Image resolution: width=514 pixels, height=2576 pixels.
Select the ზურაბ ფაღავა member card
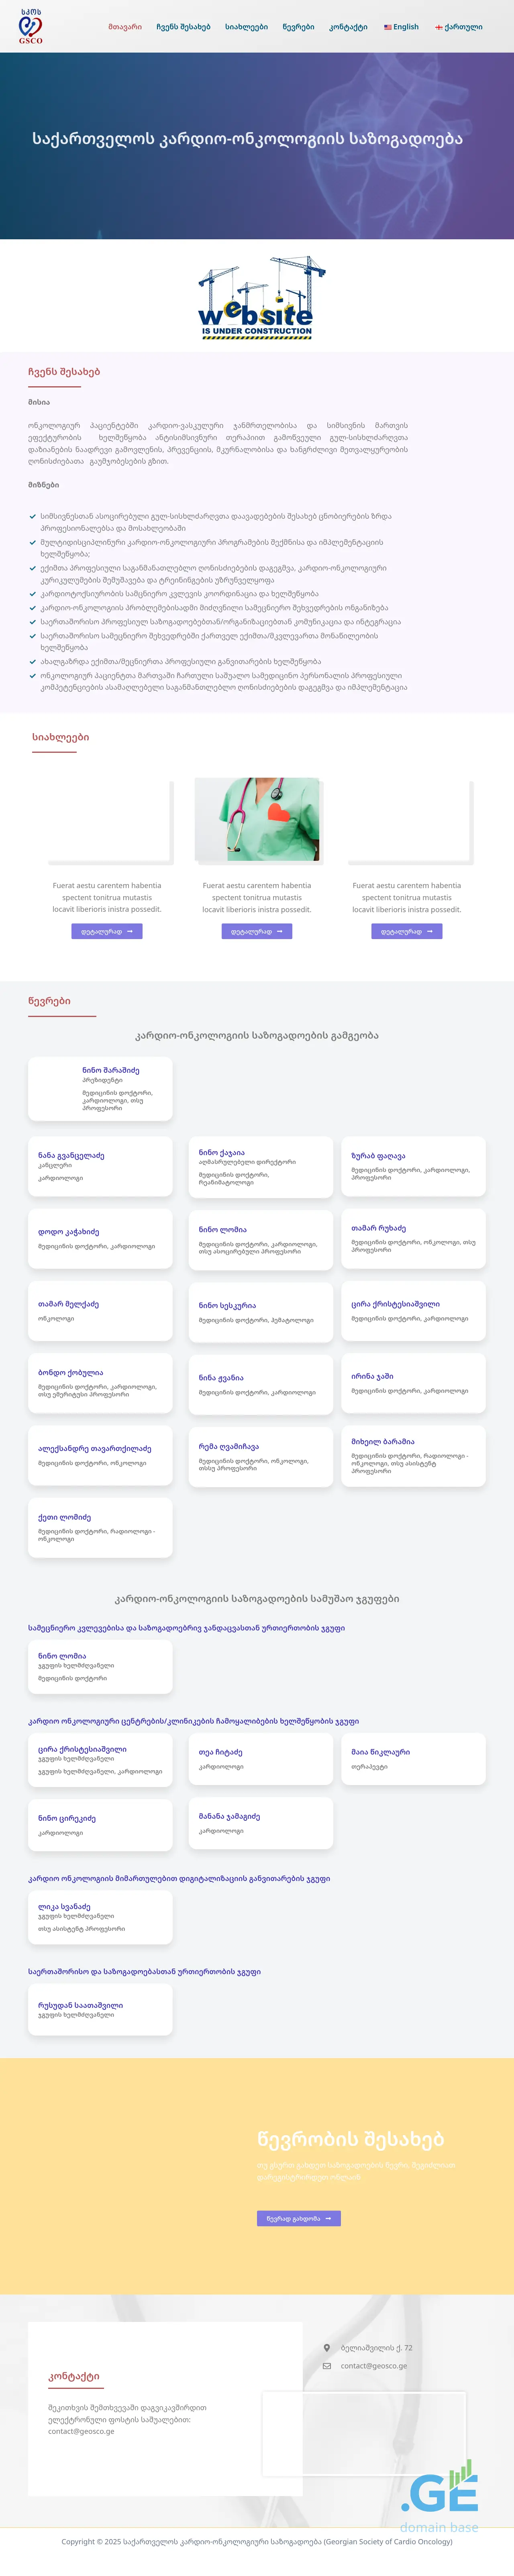(x=413, y=1166)
